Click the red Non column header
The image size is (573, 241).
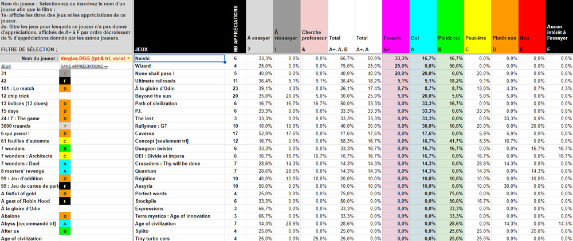tap(531, 38)
